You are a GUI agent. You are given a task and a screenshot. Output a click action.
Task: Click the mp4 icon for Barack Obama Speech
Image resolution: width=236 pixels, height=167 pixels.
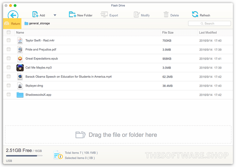(20, 76)
